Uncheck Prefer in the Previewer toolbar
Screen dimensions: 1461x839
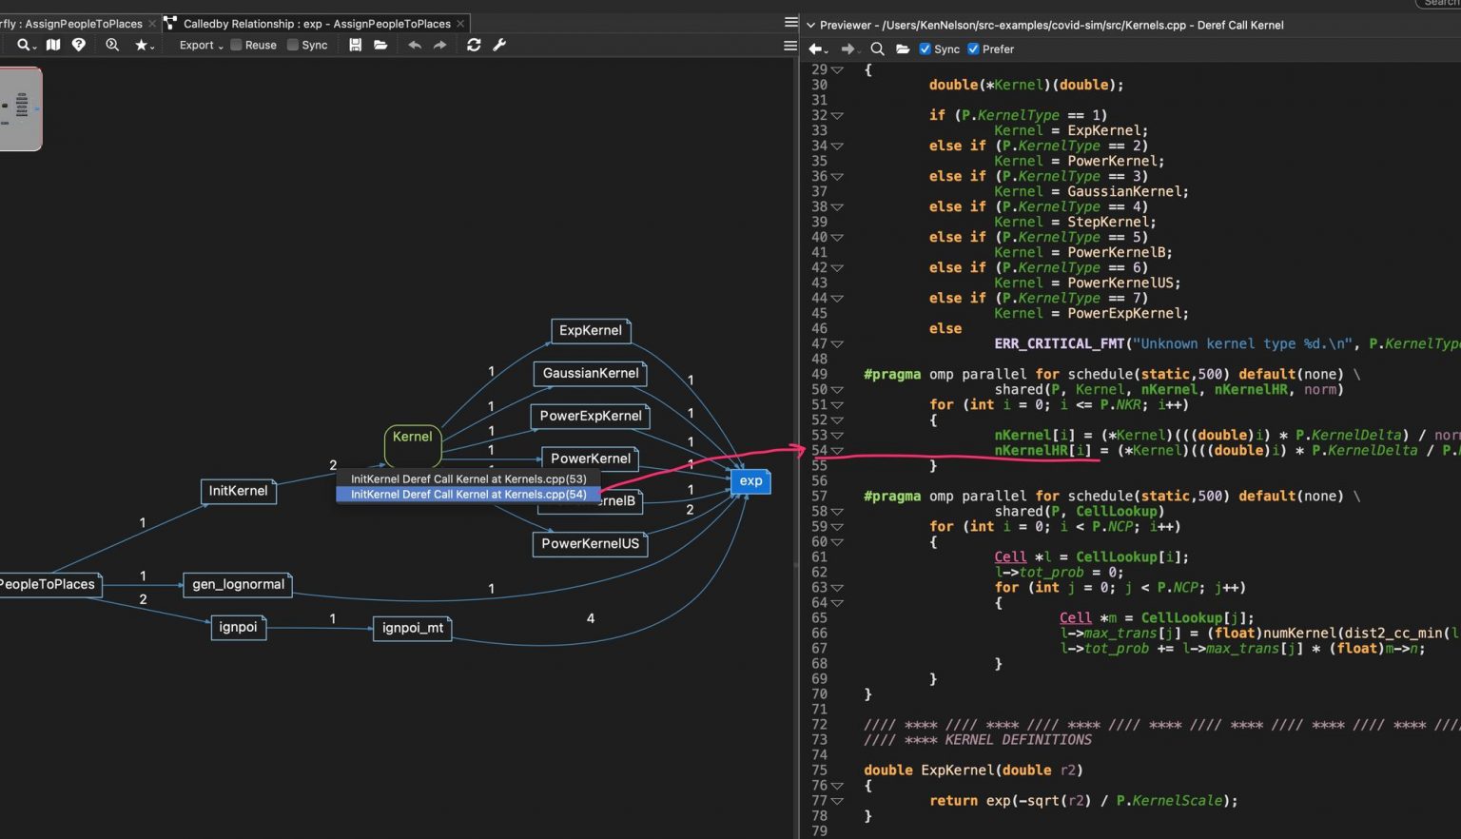click(973, 49)
